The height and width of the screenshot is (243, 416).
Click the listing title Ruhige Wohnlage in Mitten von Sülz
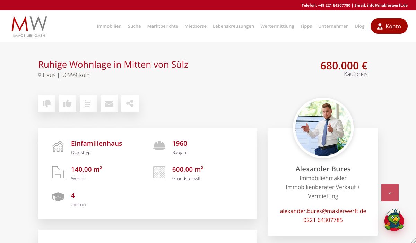tap(113, 65)
